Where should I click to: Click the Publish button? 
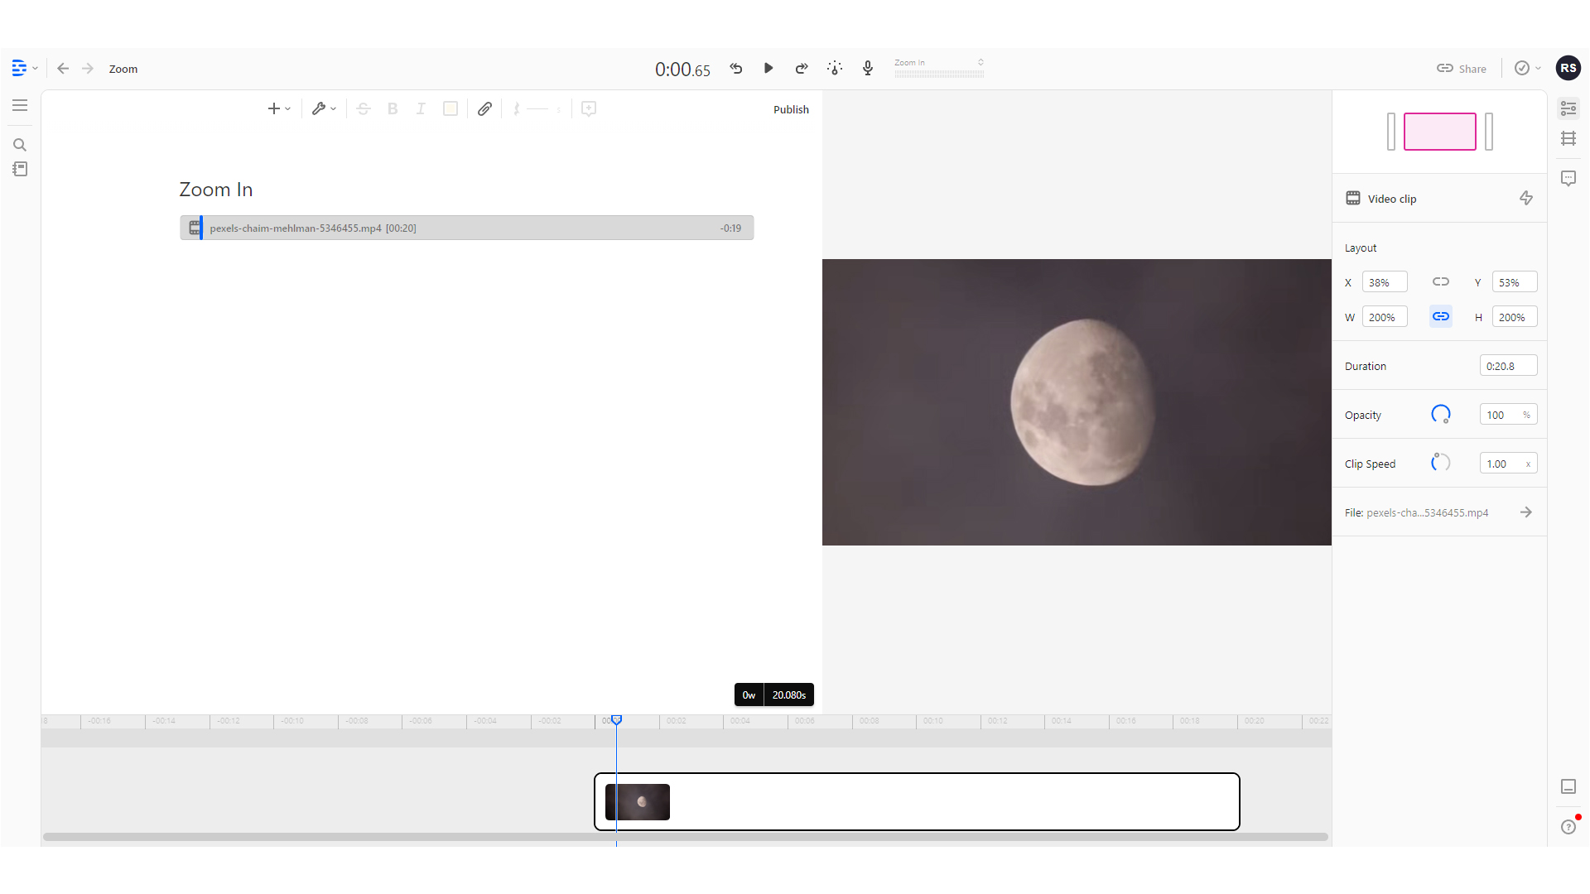790,109
